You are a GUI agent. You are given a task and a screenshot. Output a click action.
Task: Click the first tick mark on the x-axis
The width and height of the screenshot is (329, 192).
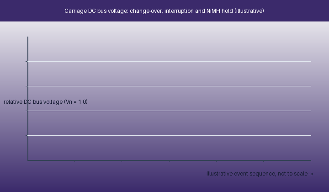[74, 161]
